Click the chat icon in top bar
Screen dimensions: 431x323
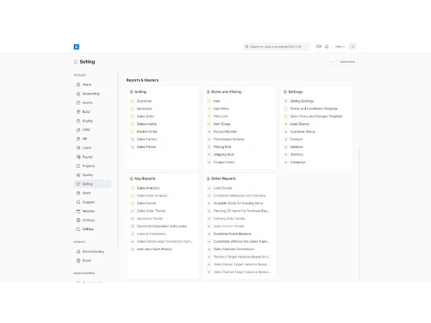click(319, 47)
